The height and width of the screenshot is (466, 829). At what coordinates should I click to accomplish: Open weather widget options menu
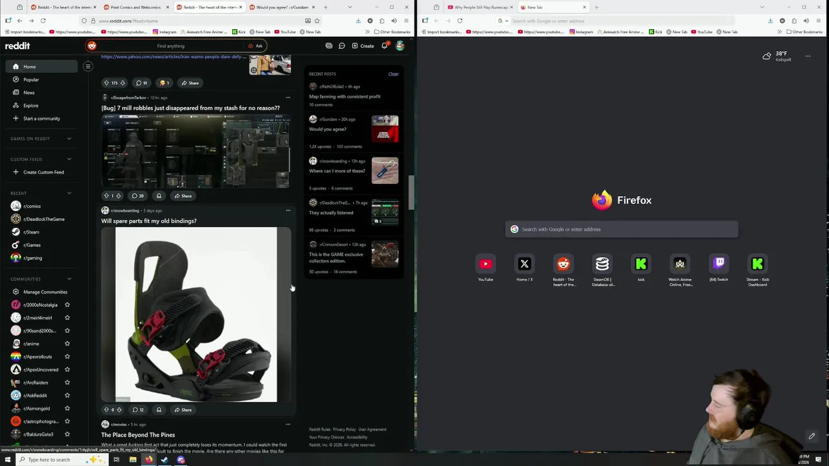click(x=808, y=56)
